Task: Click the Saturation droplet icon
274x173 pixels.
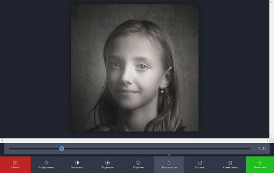Action: 169,162
